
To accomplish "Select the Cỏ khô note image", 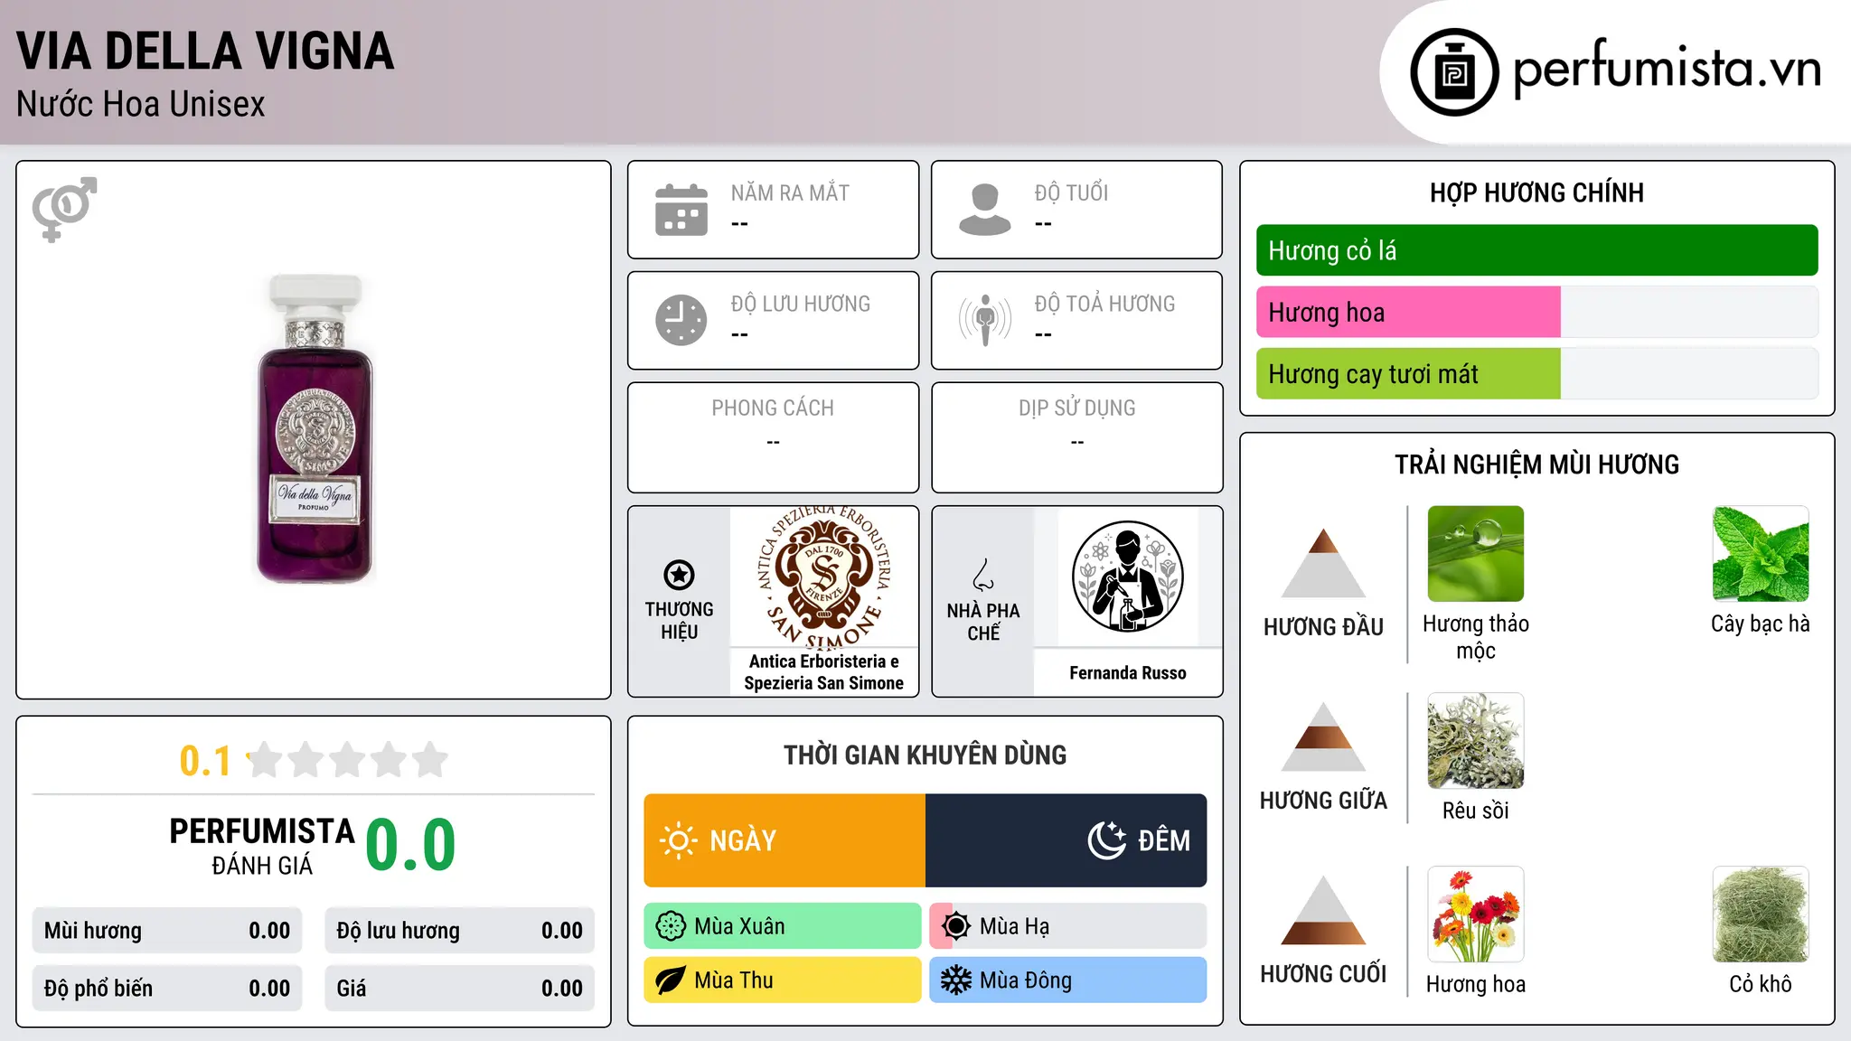I will [x=1761, y=914].
